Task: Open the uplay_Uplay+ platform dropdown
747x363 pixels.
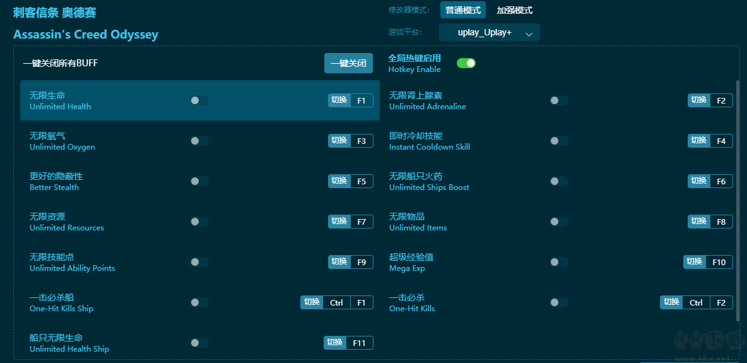Action: pos(489,32)
